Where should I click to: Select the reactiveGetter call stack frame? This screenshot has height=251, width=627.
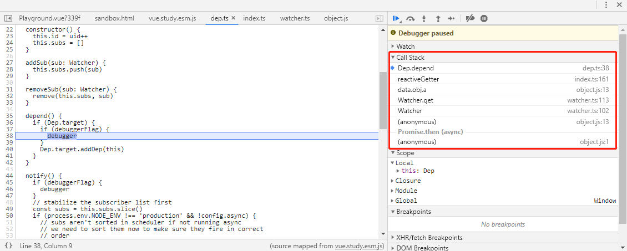418,79
